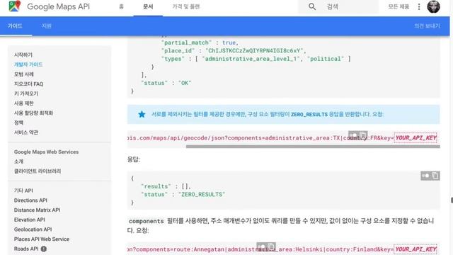
Task: Toggle dark theme on ZERO_RESULTS response code block
Action: tap(425, 176)
